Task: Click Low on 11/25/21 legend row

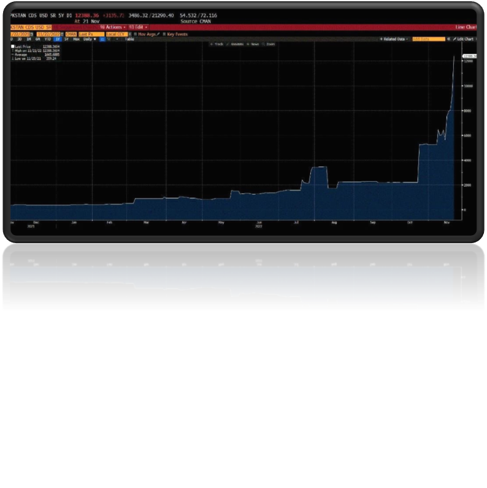Action: pyautogui.click(x=35, y=59)
